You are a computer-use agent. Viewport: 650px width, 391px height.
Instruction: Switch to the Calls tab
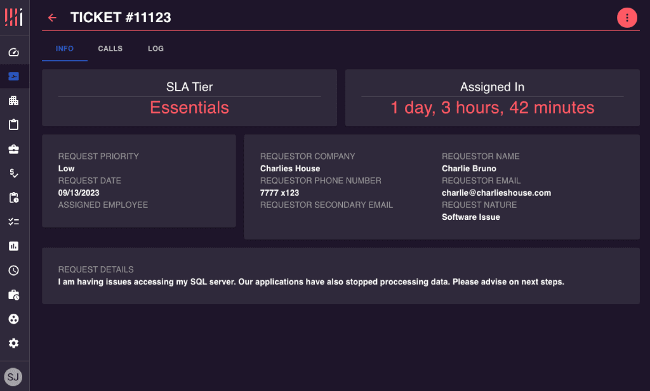click(x=110, y=49)
